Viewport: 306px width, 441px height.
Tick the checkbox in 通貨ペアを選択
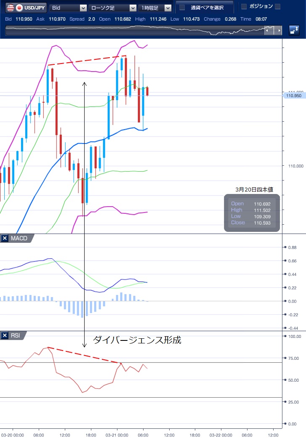point(182,7)
